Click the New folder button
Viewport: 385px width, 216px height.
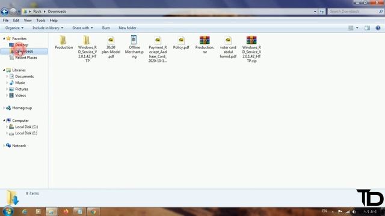(128, 28)
